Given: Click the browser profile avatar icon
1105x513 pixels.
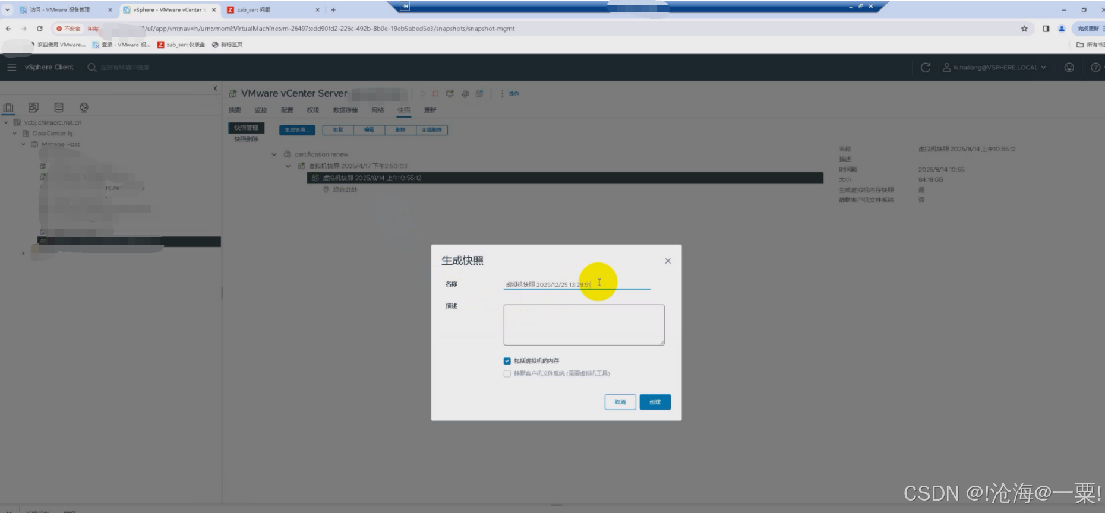Looking at the screenshot, I should pyautogui.click(x=1062, y=28).
